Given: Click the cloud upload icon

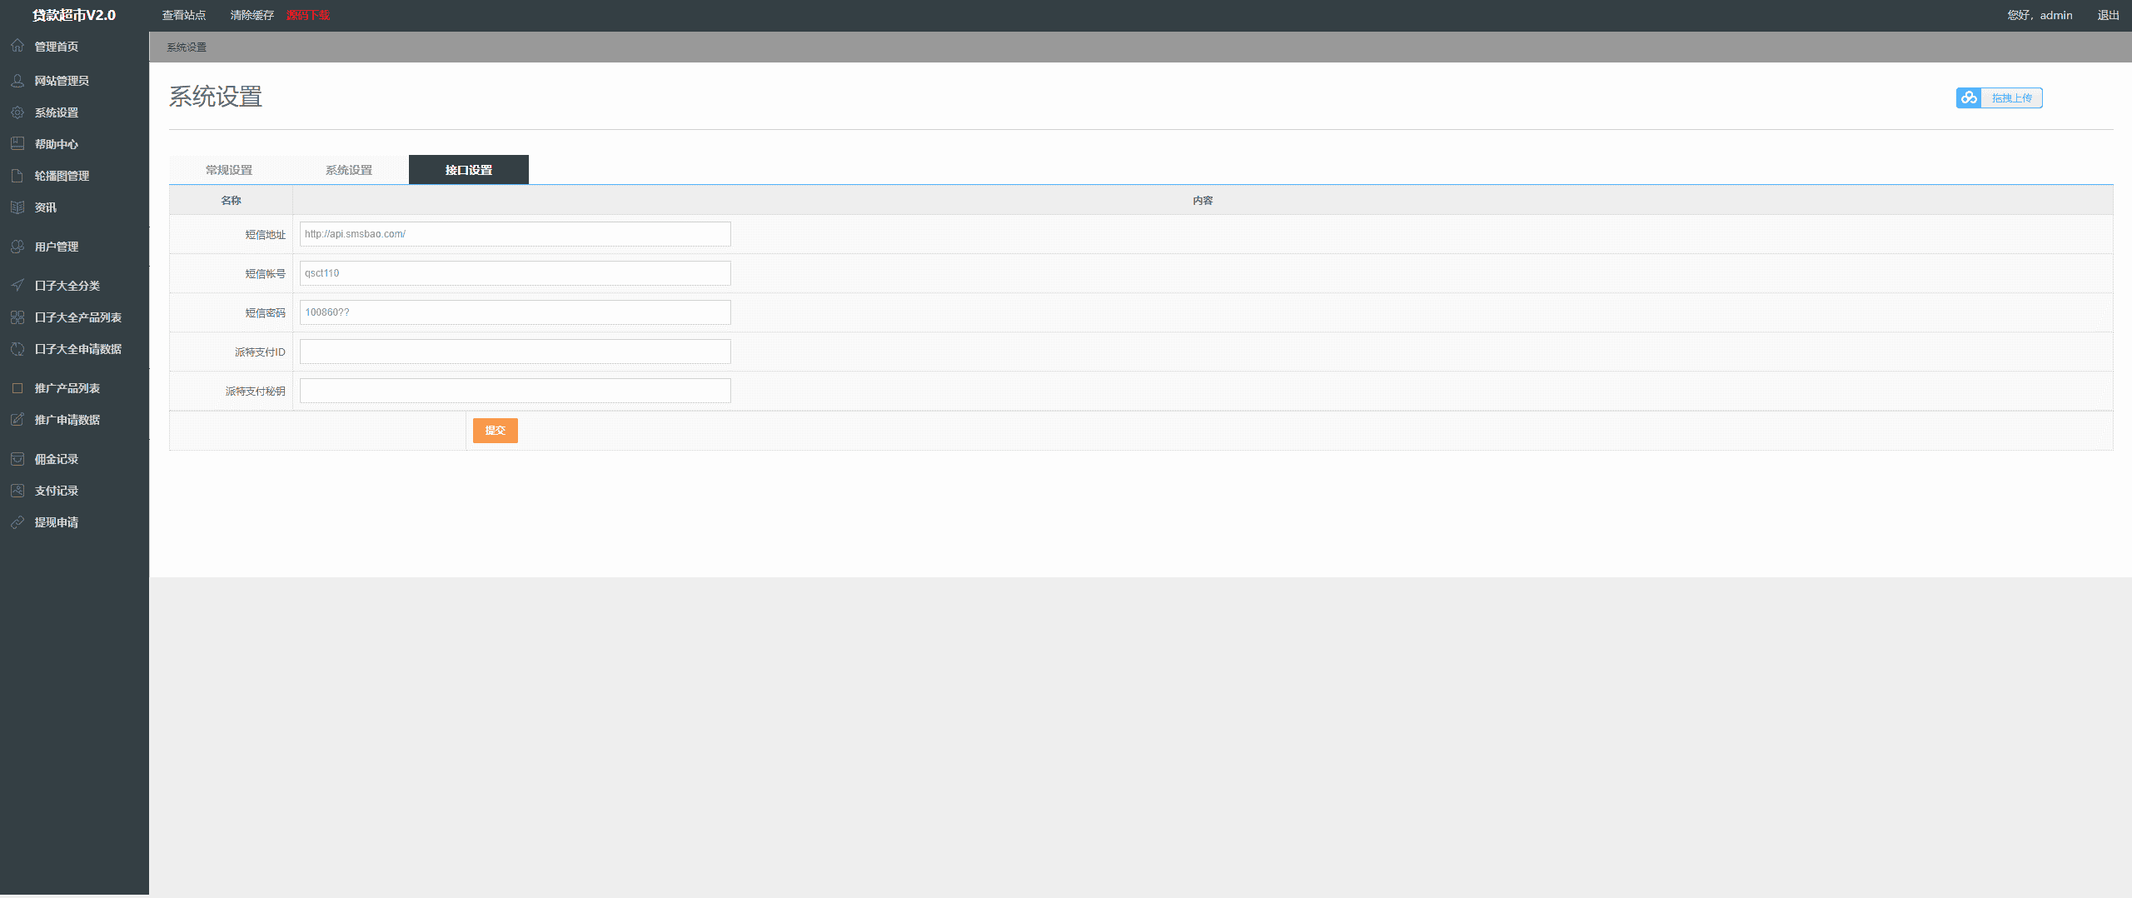Looking at the screenshot, I should point(1969,98).
